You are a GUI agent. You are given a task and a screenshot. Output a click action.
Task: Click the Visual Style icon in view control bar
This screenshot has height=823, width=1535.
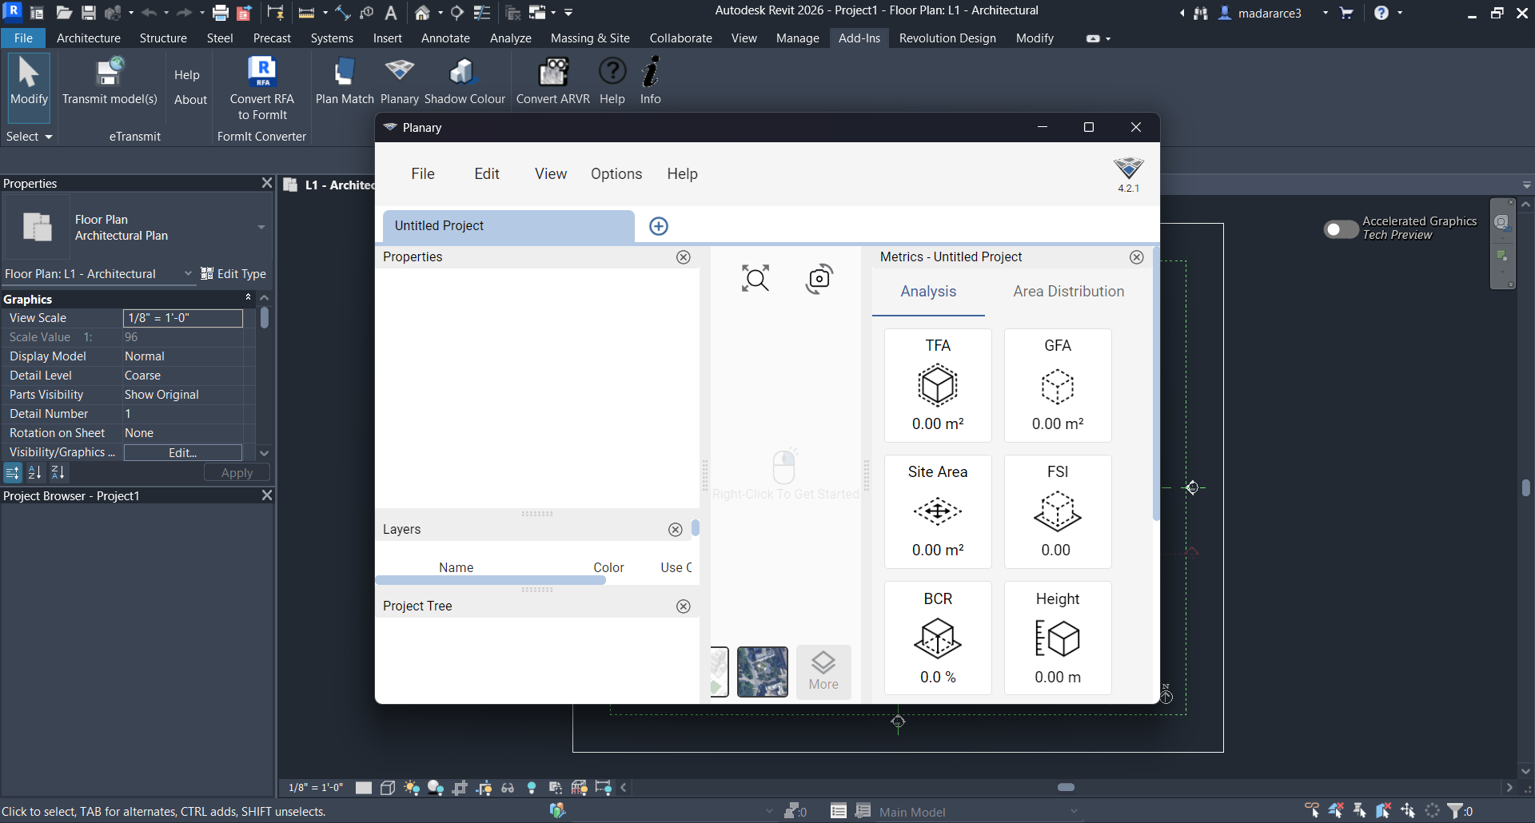388,788
